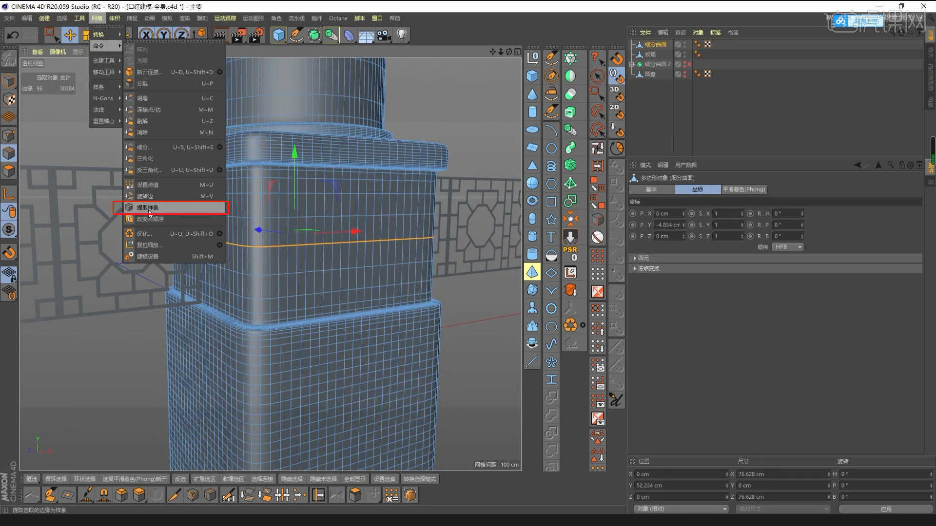Click the X size 76.628 cm field
Viewport: 936px width, 526px height.
[783, 474]
